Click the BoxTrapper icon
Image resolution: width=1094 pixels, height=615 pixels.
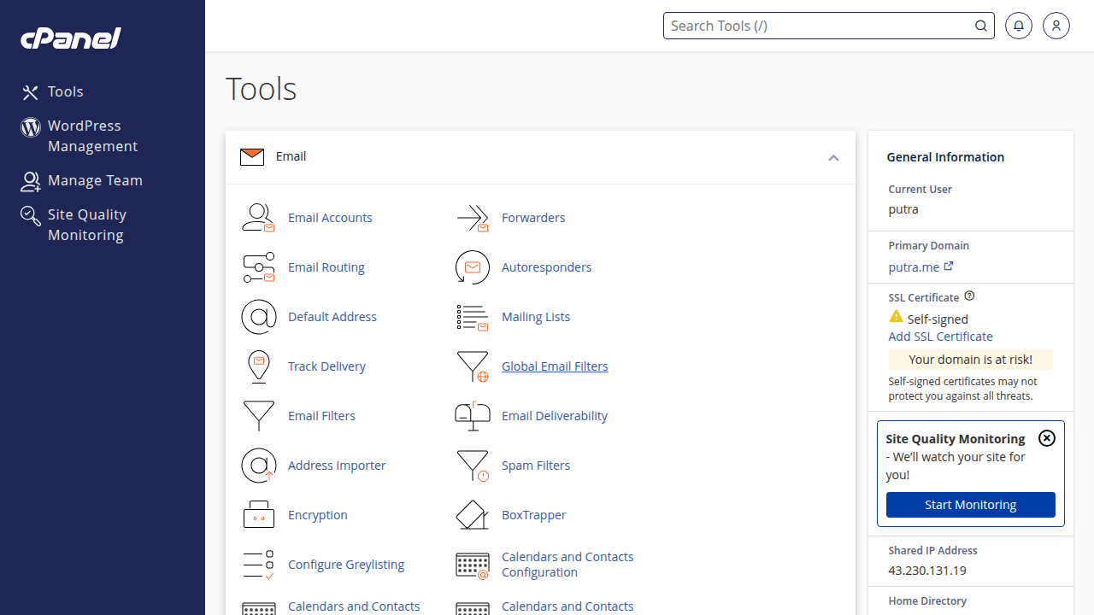(472, 515)
